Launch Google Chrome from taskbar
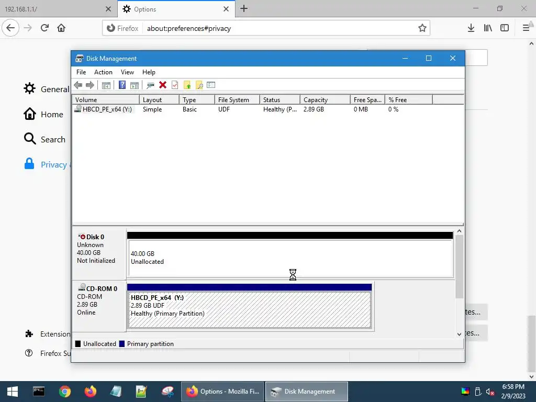Screen dimensions: 536x402 (x=64, y=392)
